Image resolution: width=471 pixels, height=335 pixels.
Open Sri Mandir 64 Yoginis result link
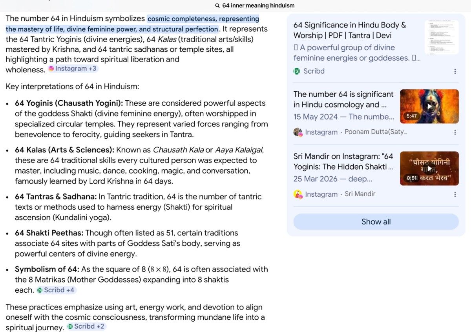(x=343, y=161)
